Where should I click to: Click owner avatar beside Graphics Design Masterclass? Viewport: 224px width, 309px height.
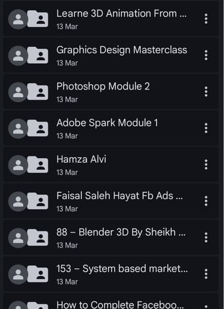[x=18, y=55]
